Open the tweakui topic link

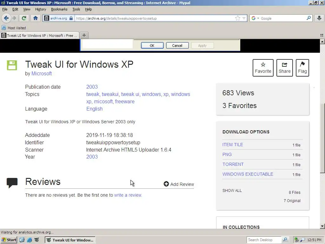tap(110, 94)
